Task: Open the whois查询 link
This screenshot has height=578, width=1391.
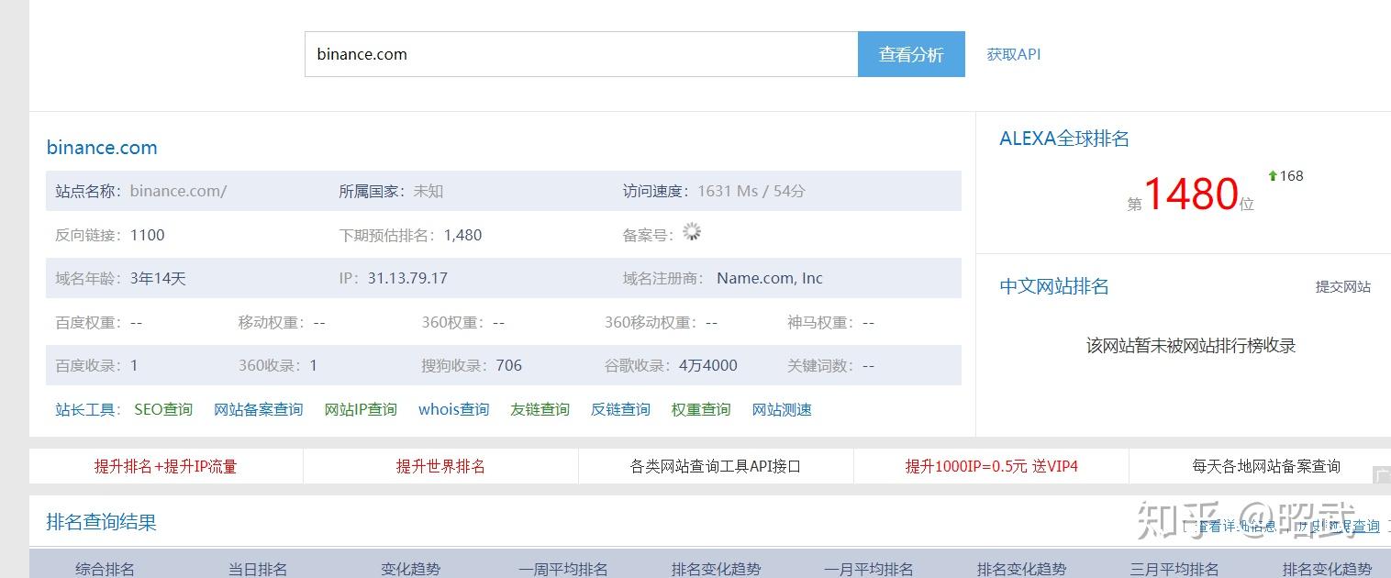Action: pos(453,409)
